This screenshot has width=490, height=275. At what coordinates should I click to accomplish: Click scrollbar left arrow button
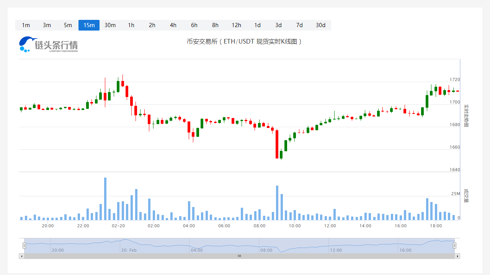pyautogui.click(x=21, y=256)
